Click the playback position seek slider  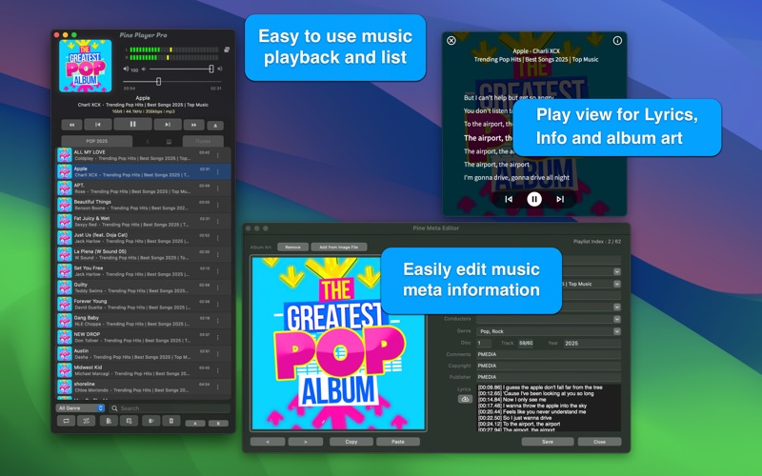click(172, 82)
